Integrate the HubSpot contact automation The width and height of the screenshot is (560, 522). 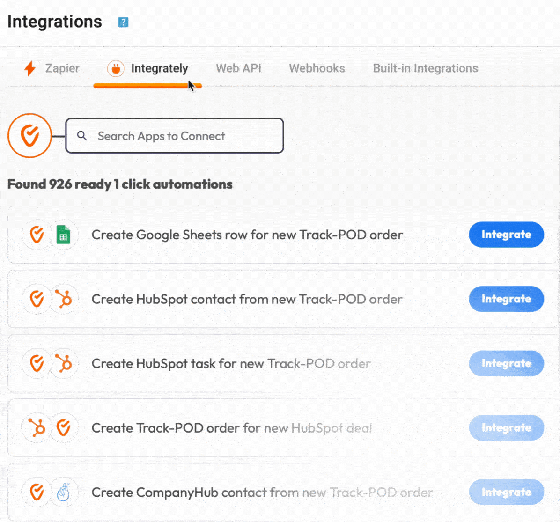pos(507,299)
